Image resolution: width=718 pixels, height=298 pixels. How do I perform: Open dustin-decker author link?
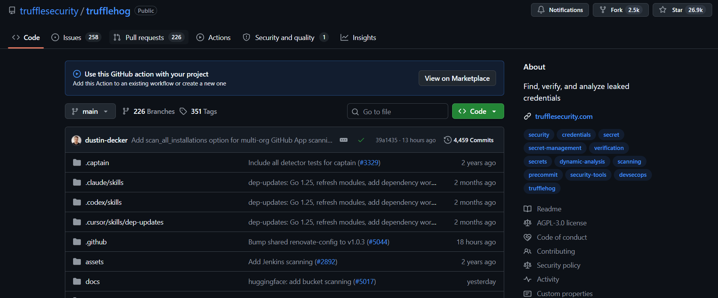[x=106, y=140]
